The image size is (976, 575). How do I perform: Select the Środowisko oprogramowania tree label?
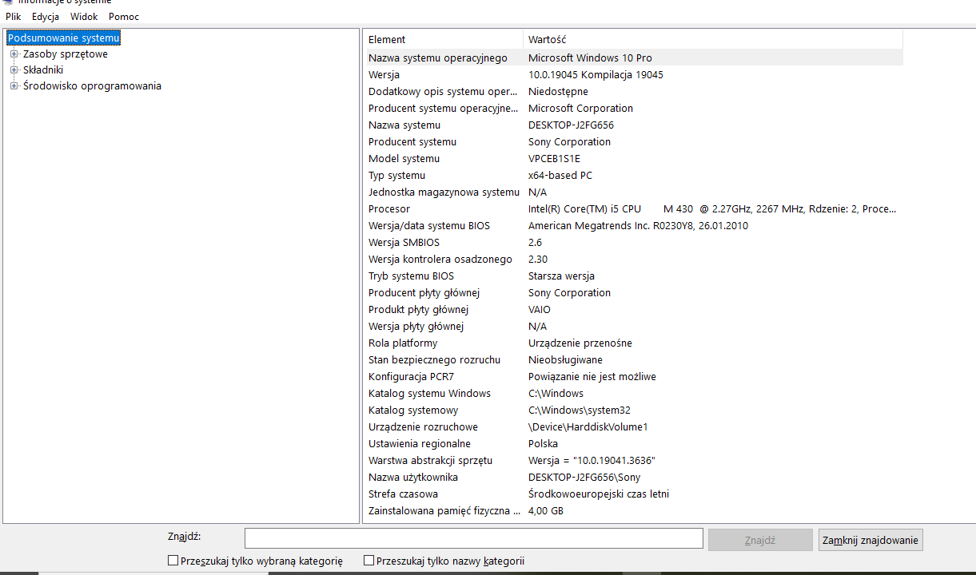[x=92, y=86]
